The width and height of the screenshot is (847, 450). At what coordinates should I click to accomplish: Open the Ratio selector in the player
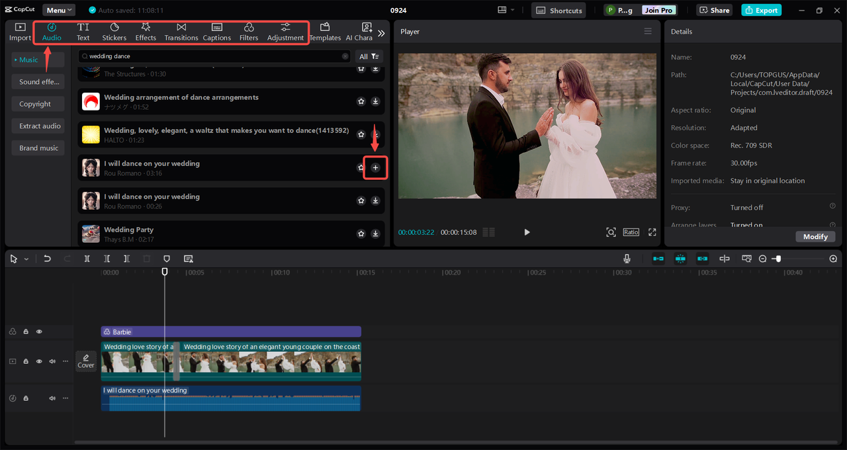(631, 232)
